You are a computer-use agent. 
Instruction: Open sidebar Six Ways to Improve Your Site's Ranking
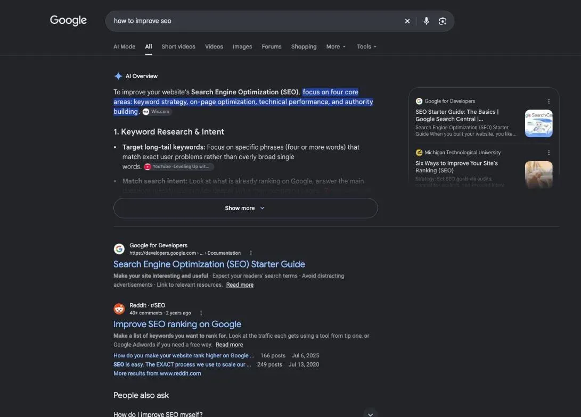click(456, 167)
